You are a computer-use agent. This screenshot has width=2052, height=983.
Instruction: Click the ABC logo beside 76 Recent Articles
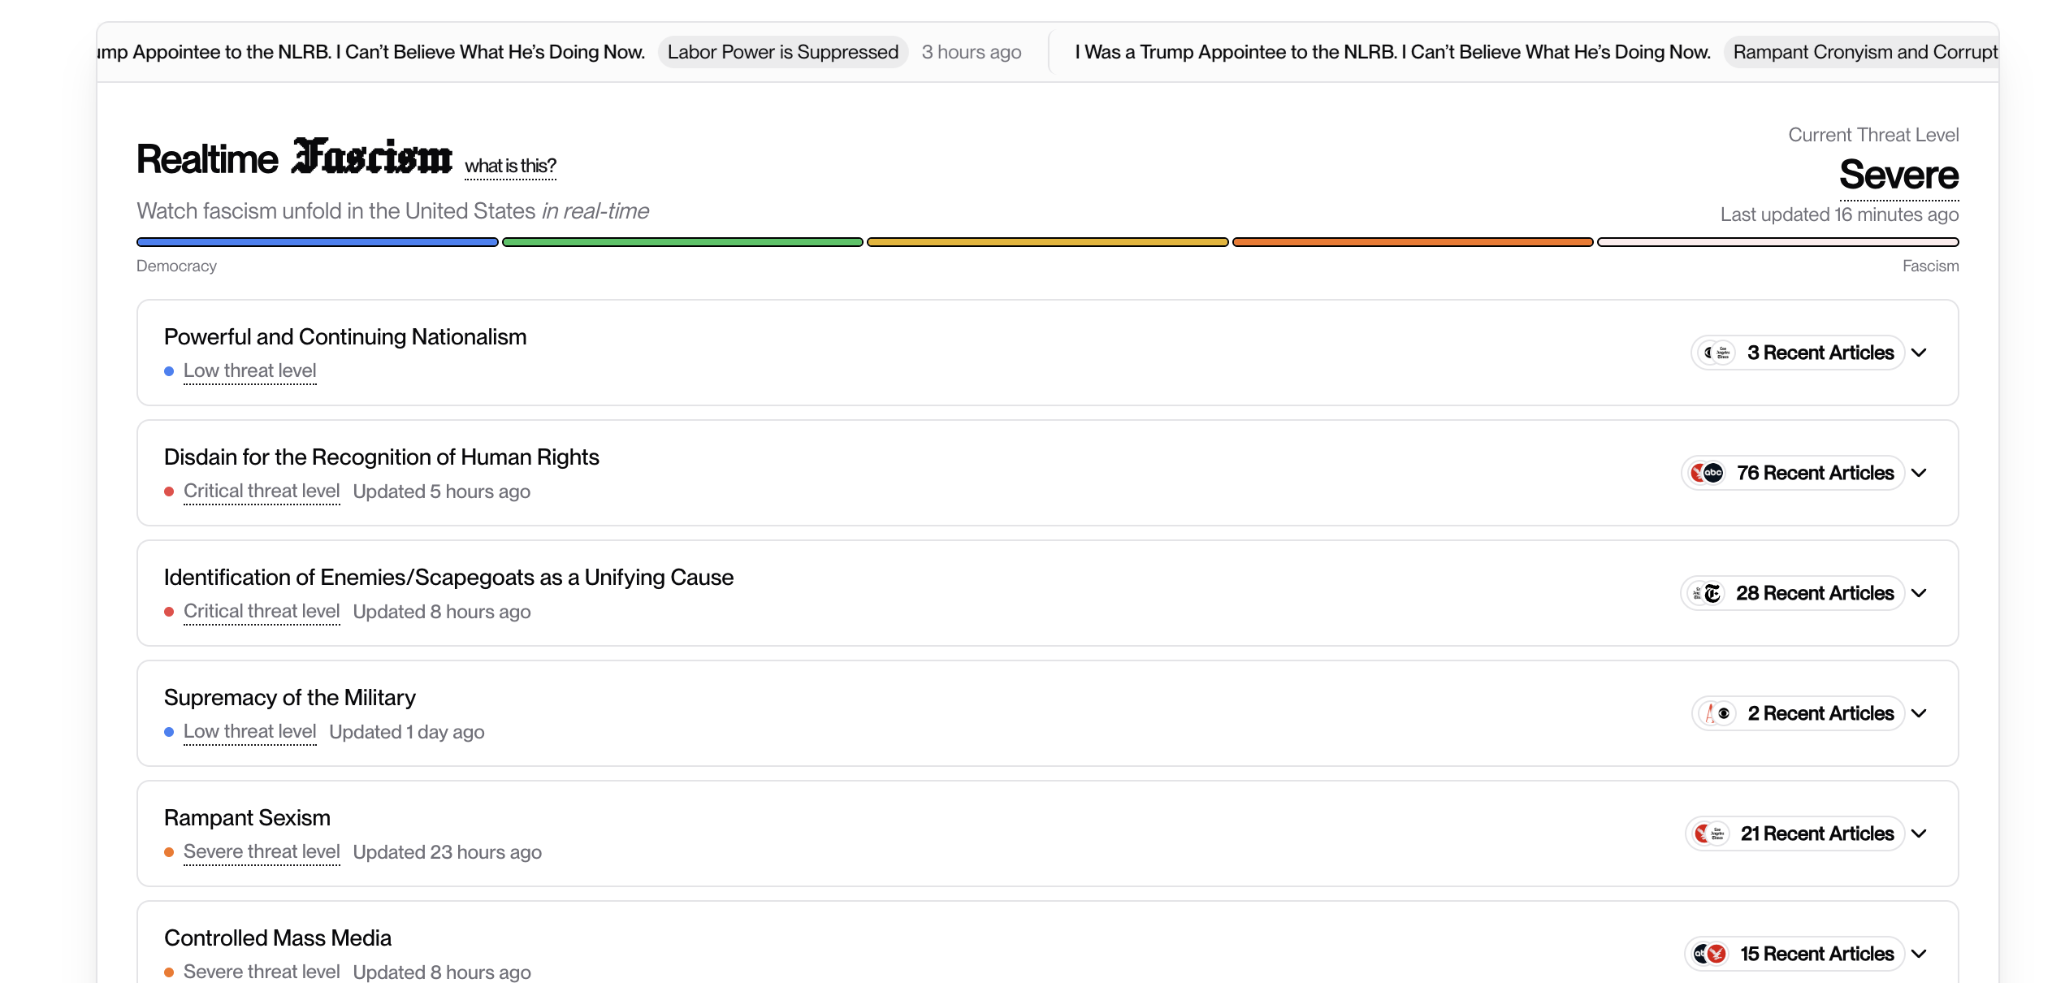(1712, 473)
